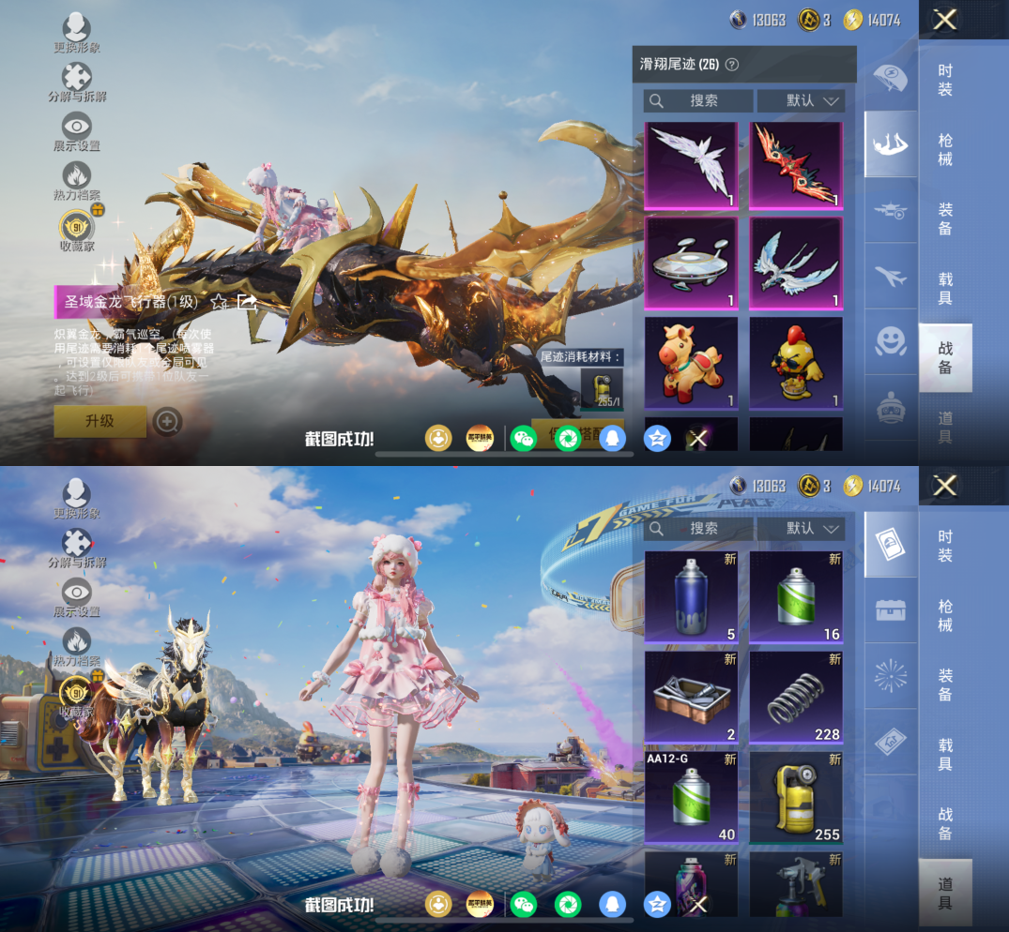1009x932 pixels.
Task: Open 分解与拆解 on the pink-dress character screen
Action: pos(77,549)
